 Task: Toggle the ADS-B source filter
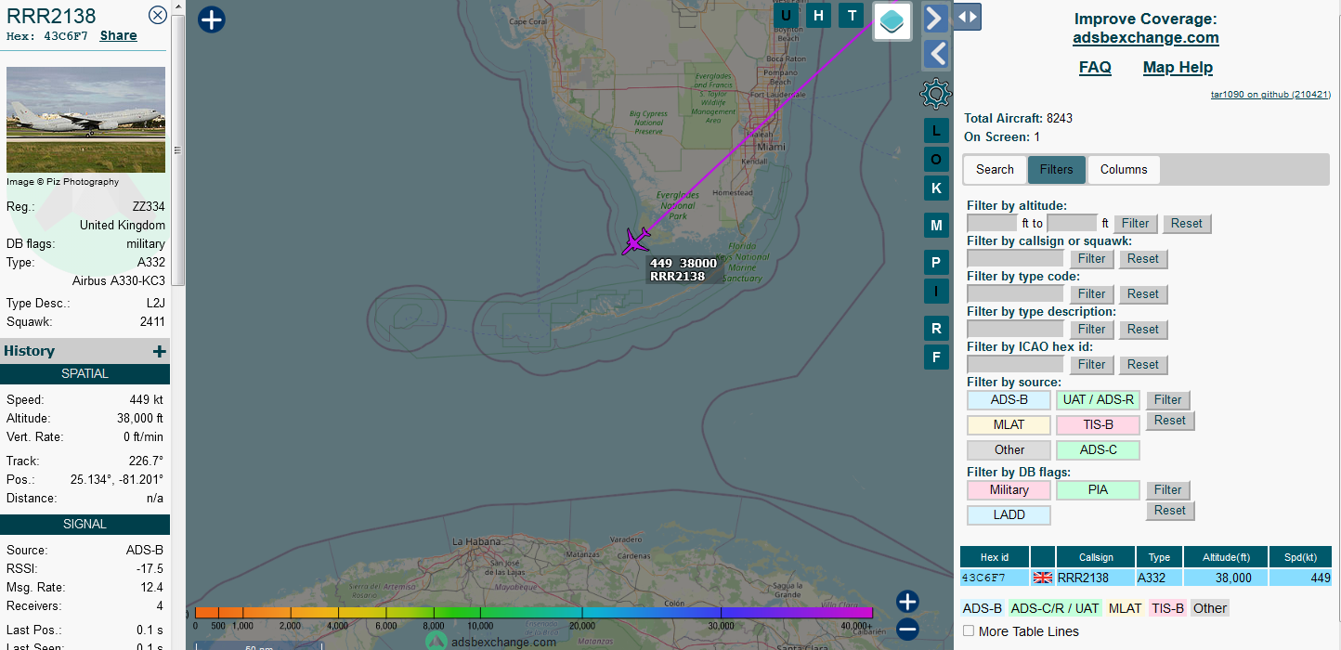[x=1009, y=400]
